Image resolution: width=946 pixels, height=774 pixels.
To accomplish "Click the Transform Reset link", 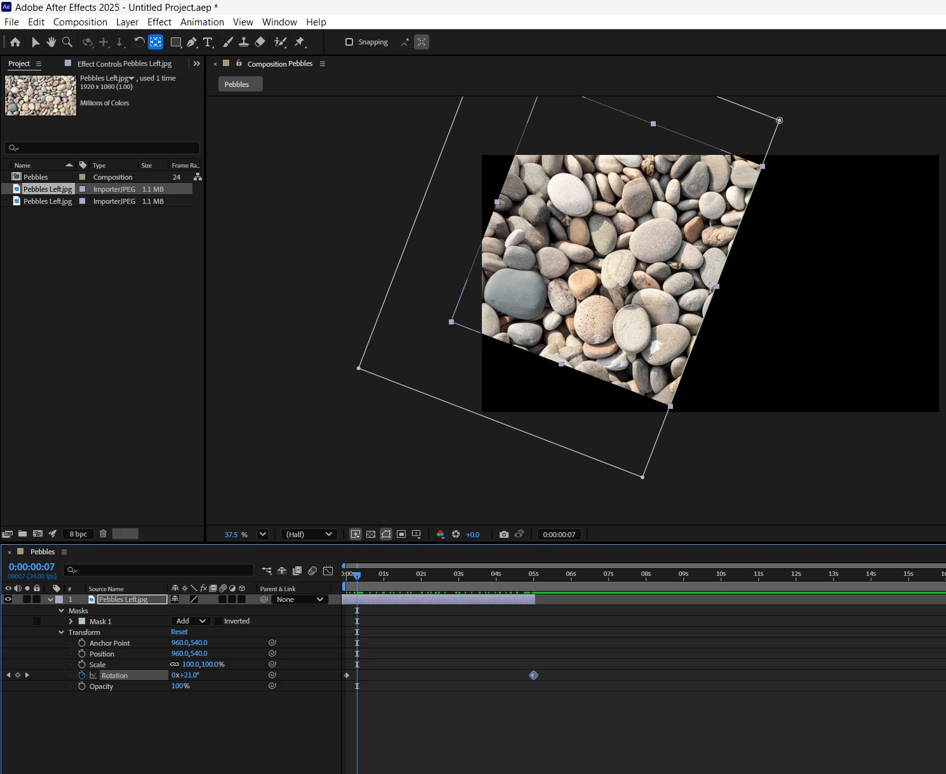I will [179, 632].
